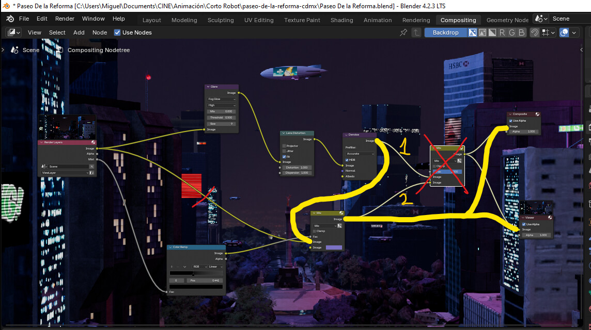Open the Node menu
Screen dimensions: 591x330
[100, 32]
